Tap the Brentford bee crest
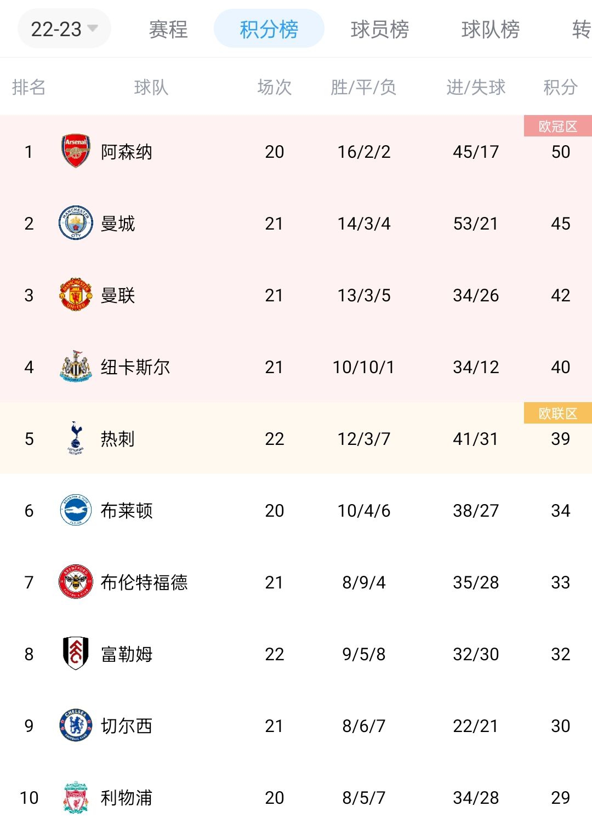The image size is (592, 829). (x=76, y=582)
